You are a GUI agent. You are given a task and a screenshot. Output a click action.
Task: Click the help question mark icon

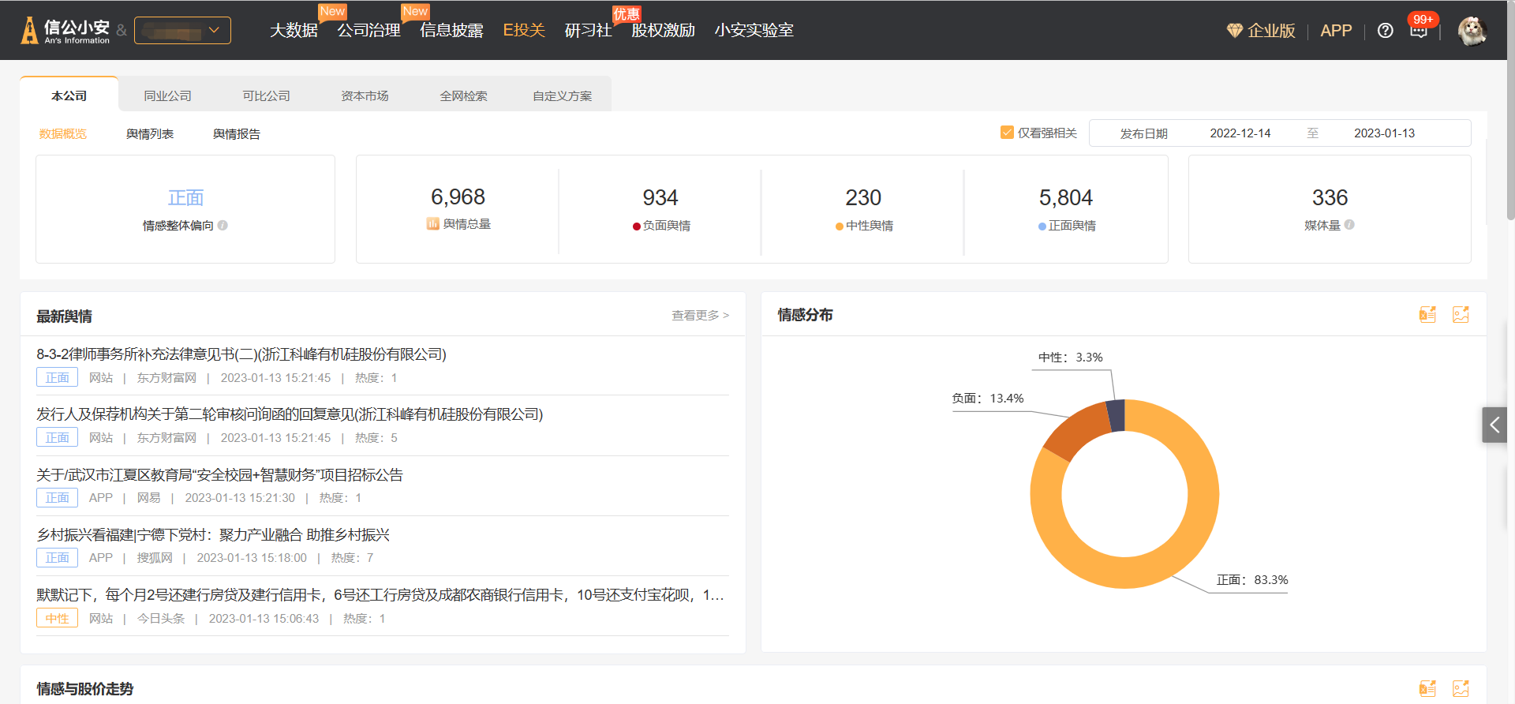tap(1385, 31)
